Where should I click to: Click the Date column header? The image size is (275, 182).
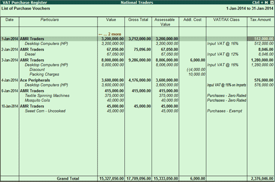tap(9, 19)
